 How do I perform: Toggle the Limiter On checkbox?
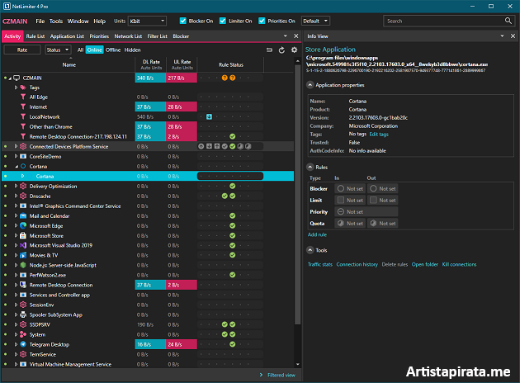point(223,21)
